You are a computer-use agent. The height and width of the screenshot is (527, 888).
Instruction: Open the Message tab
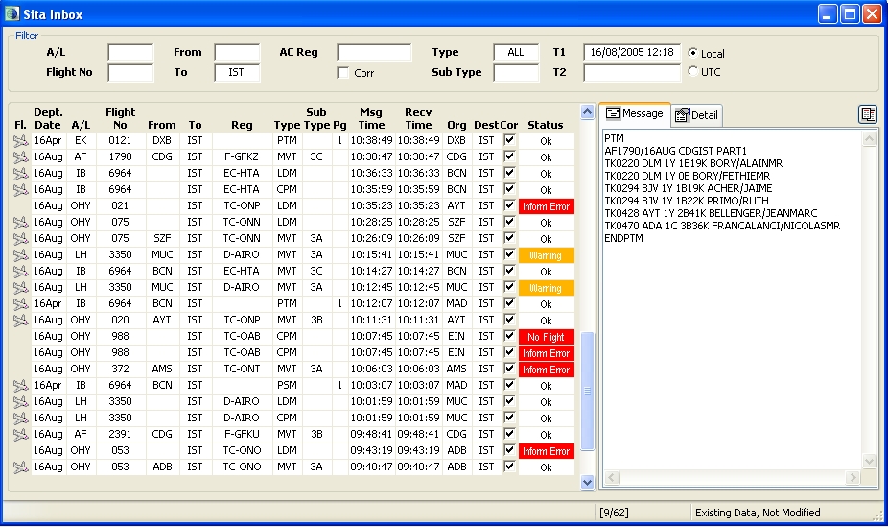click(634, 113)
